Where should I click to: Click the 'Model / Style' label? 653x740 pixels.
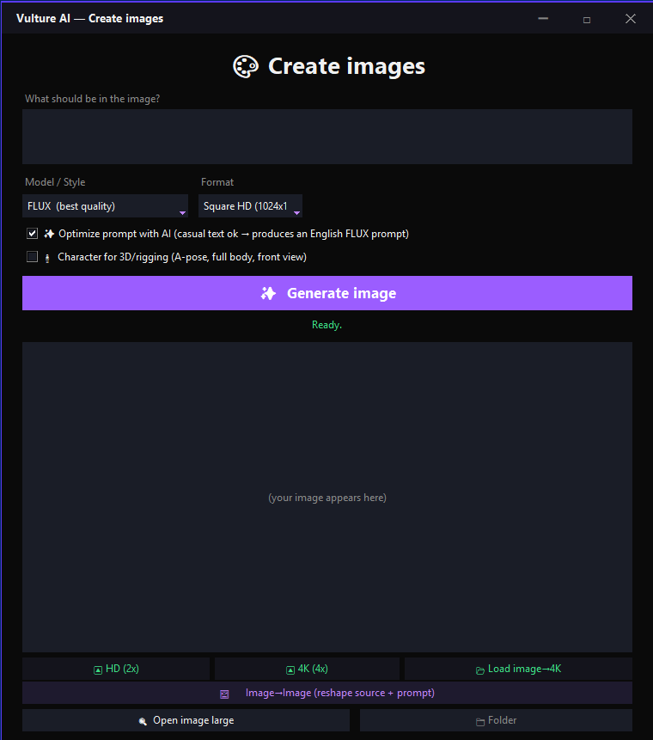(55, 182)
